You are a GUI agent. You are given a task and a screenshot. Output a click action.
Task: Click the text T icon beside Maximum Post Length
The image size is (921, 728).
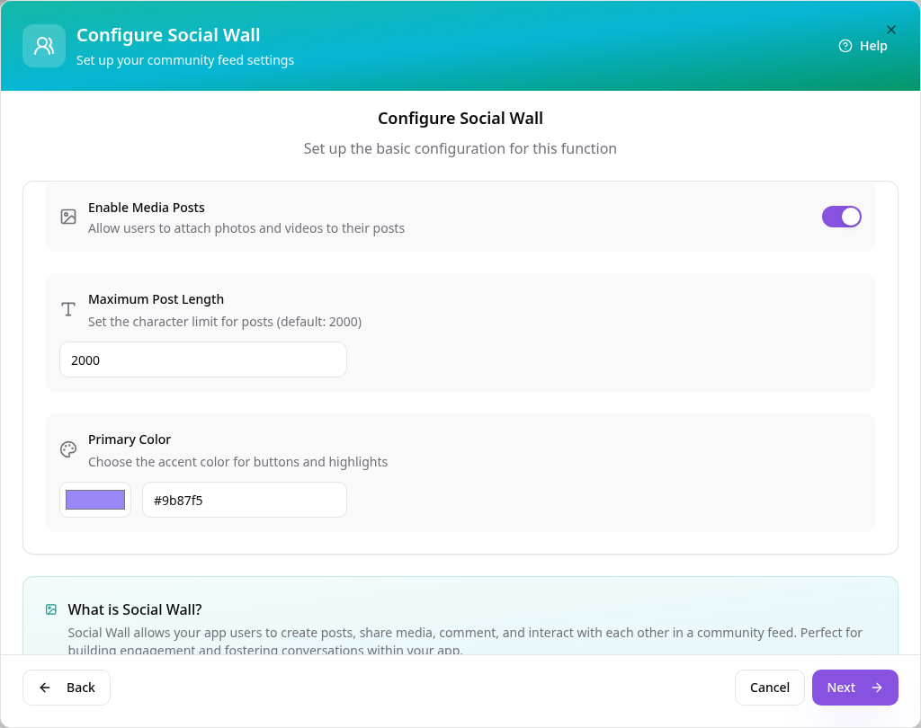(68, 309)
